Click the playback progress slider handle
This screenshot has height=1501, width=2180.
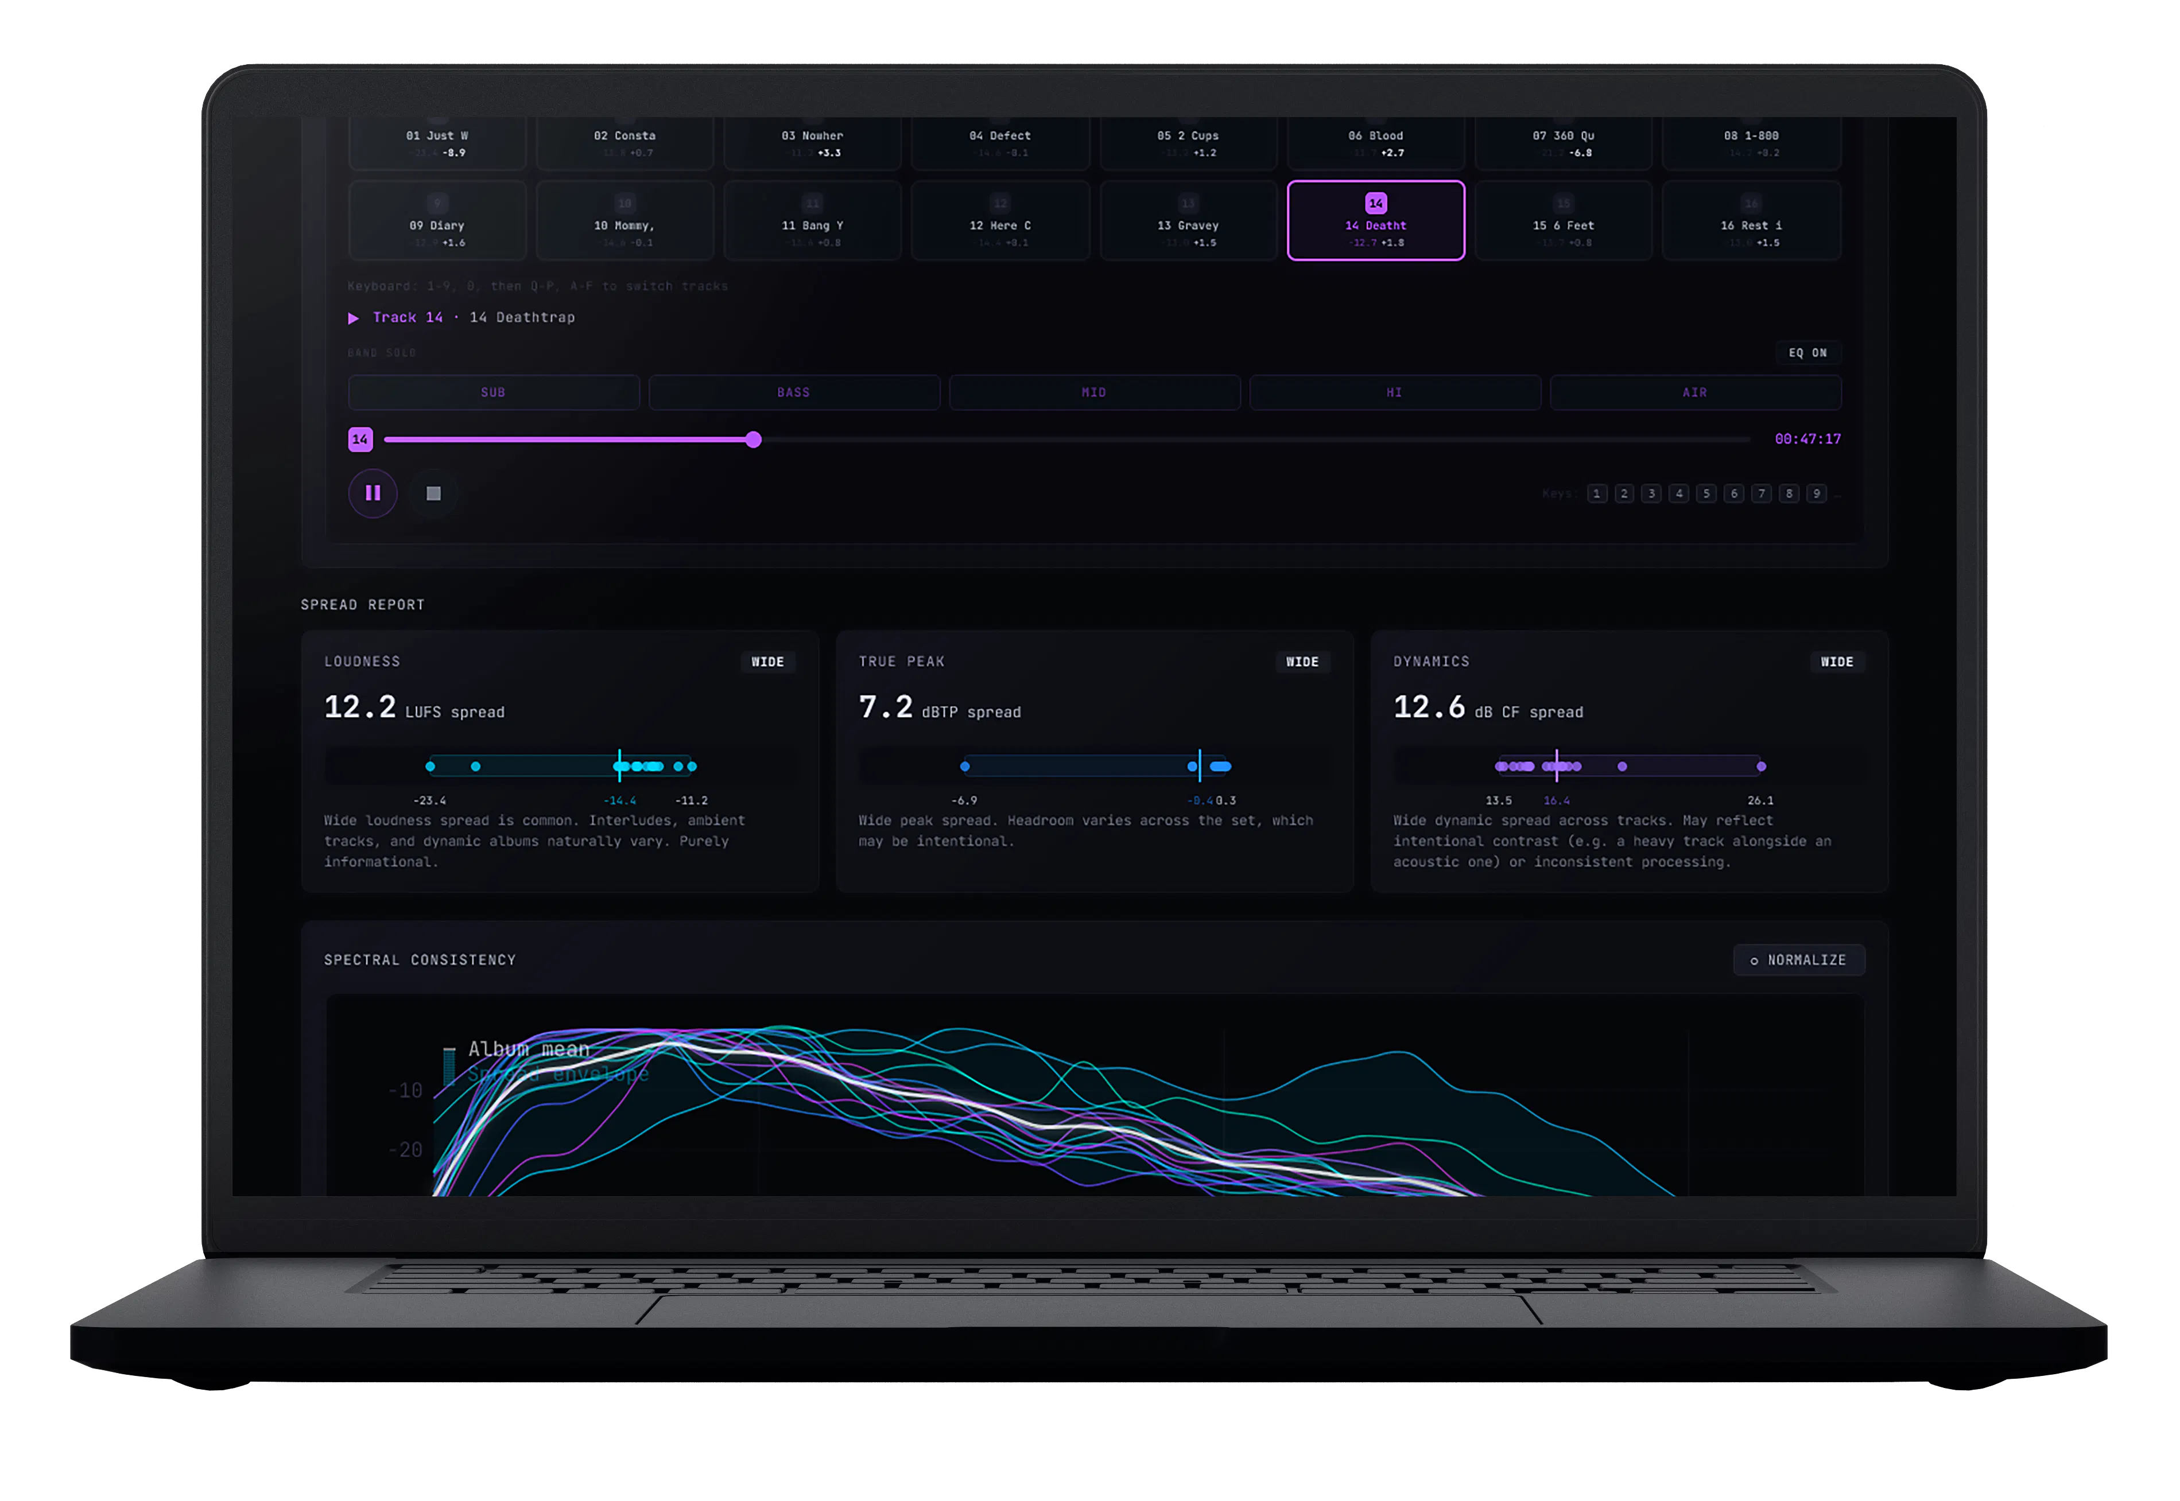pyautogui.click(x=752, y=439)
